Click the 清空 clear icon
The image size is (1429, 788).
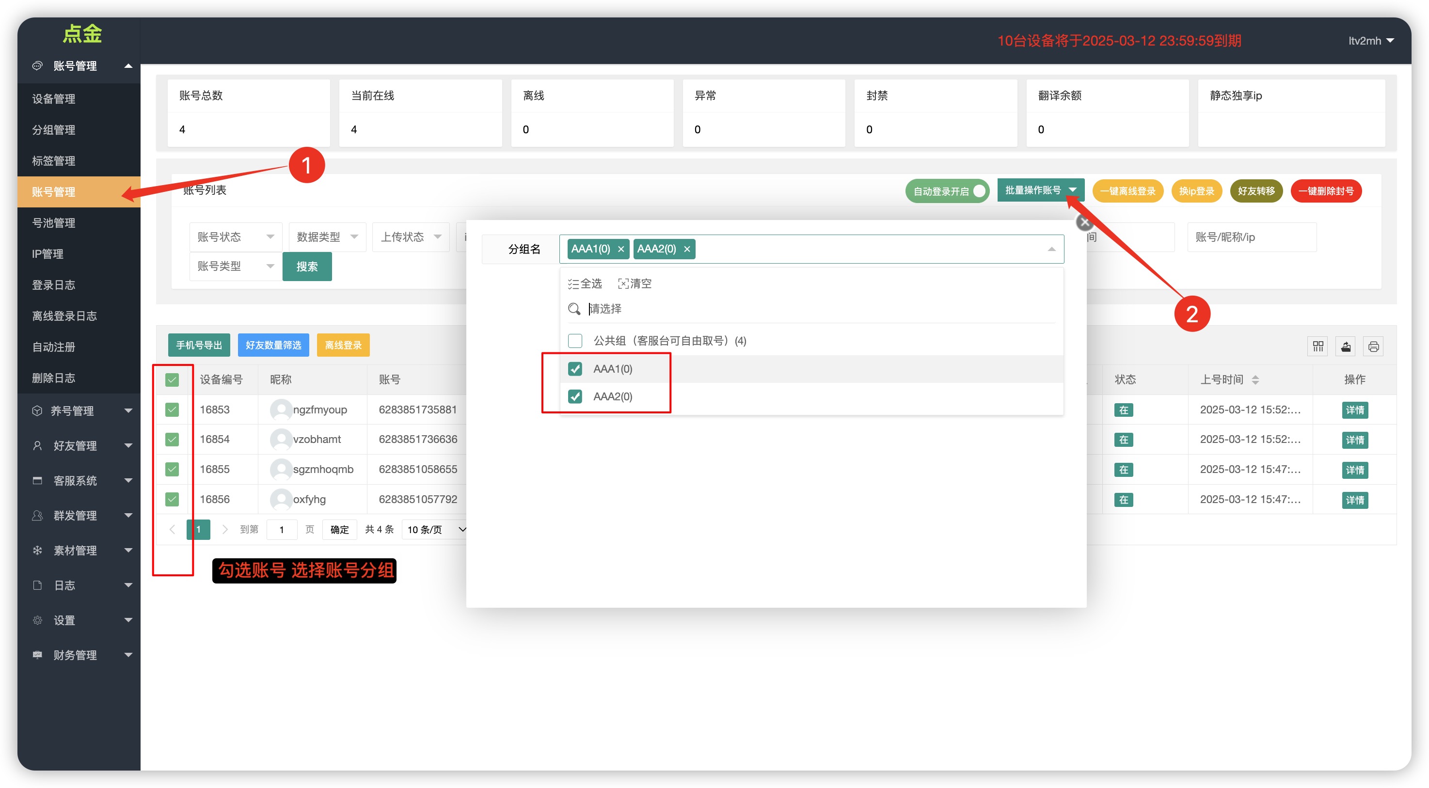point(623,284)
